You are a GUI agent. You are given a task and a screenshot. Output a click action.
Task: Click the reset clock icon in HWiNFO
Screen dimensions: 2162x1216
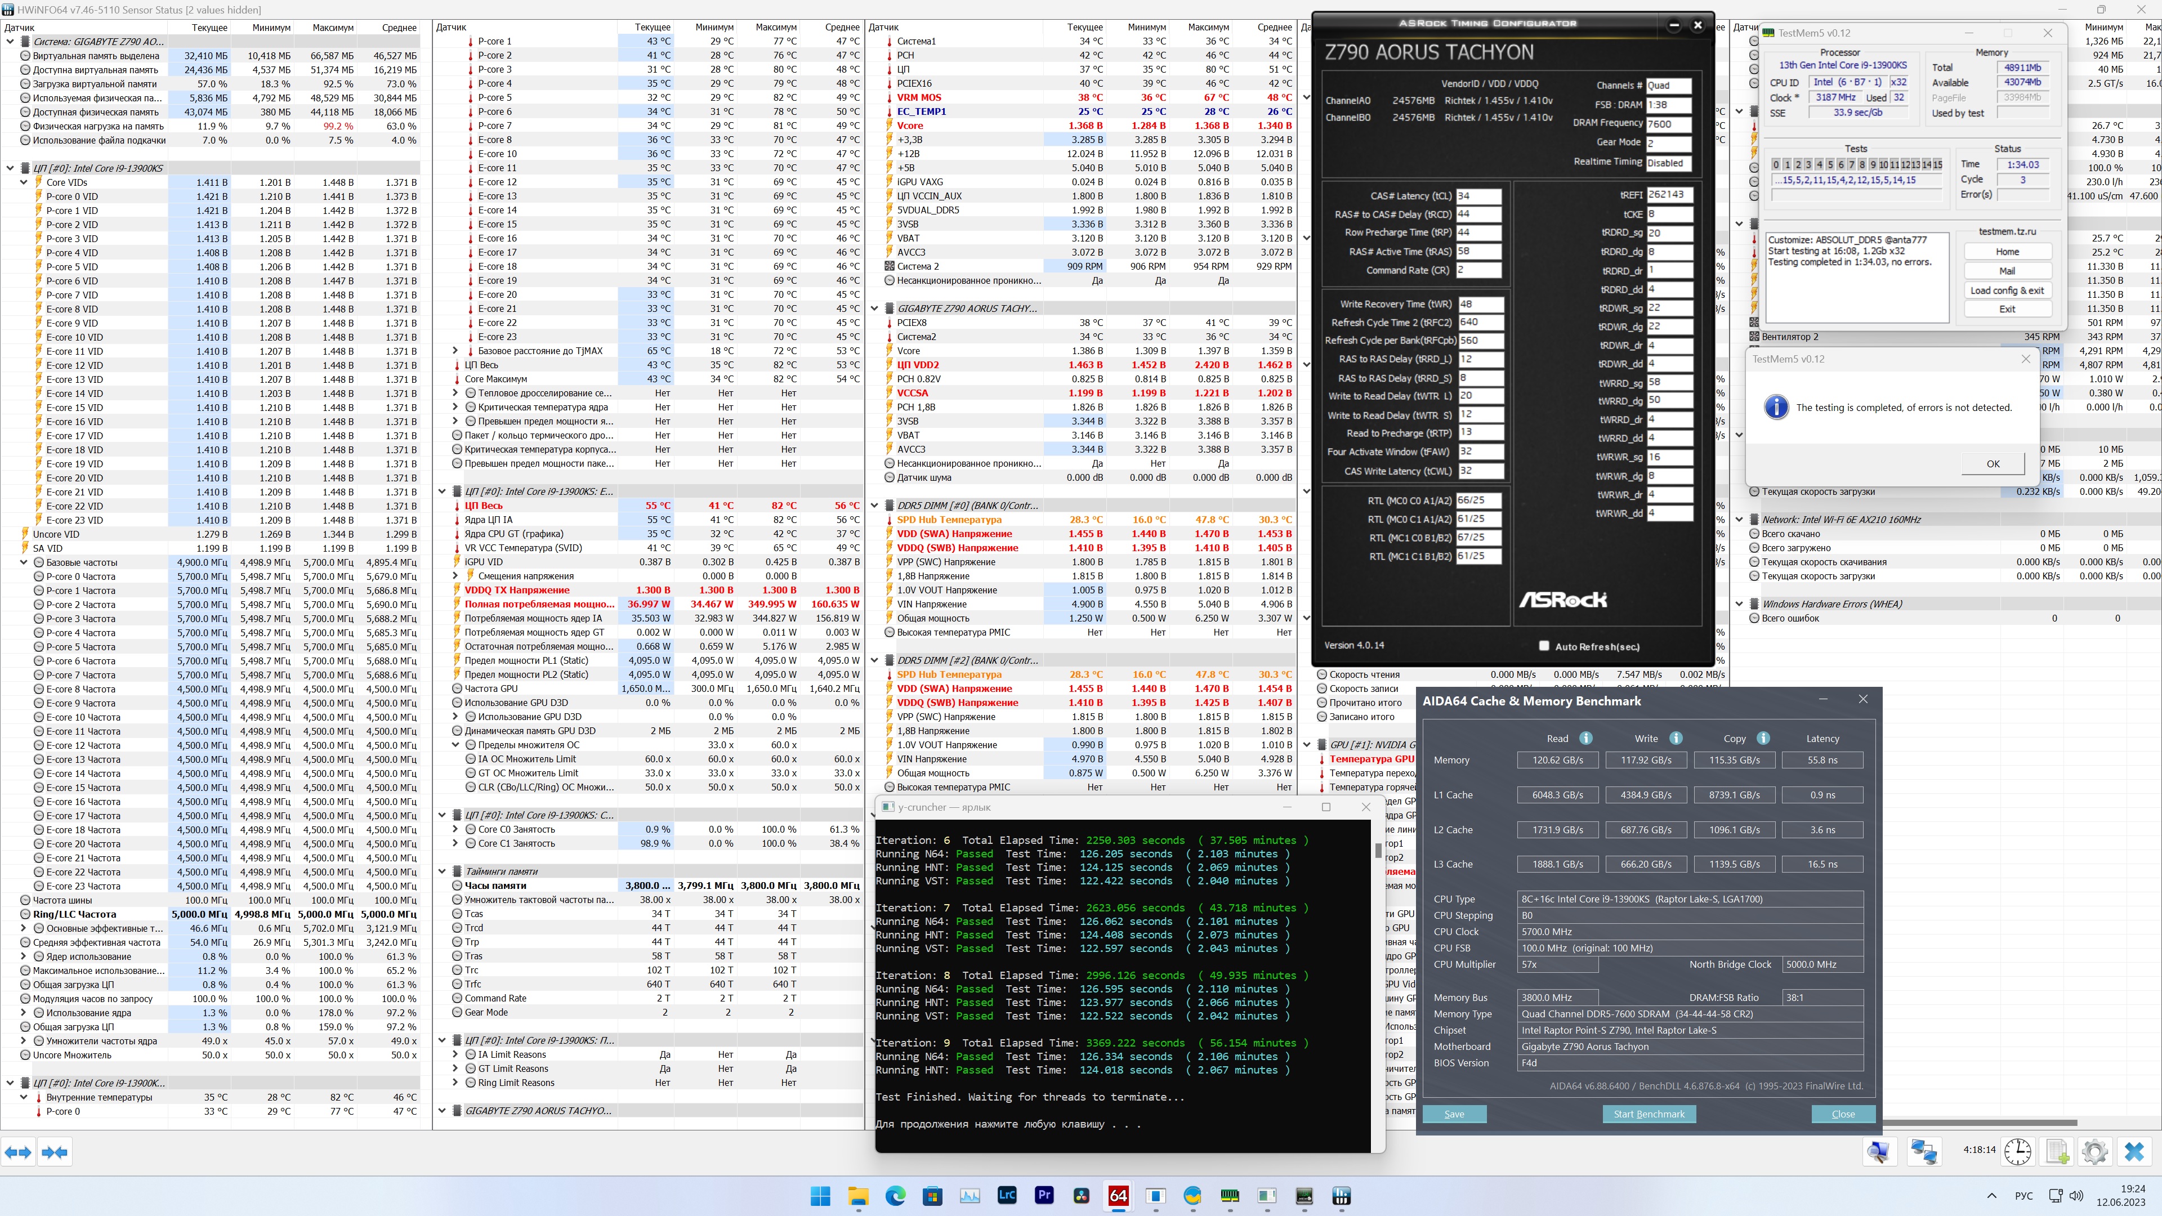tap(2018, 1151)
